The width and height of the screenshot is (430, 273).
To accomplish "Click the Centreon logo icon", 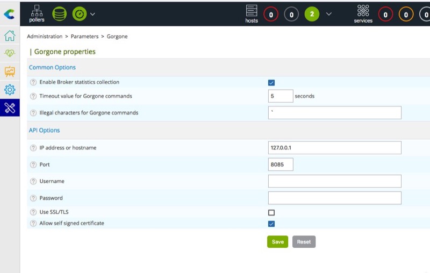I will click(x=9, y=14).
